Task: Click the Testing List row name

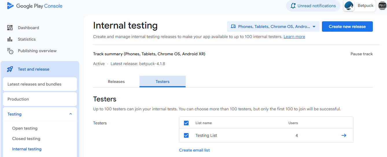Action: (x=206, y=135)
